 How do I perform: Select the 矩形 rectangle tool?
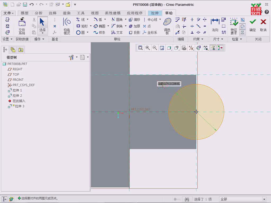[x=82, y=26]
